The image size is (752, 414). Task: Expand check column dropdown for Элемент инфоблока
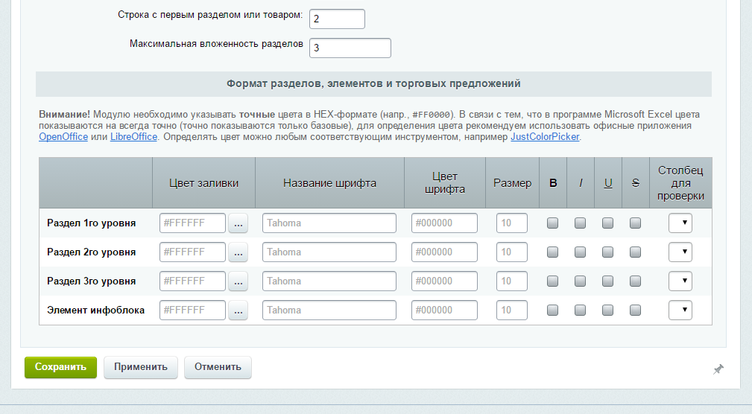(680, 310)
